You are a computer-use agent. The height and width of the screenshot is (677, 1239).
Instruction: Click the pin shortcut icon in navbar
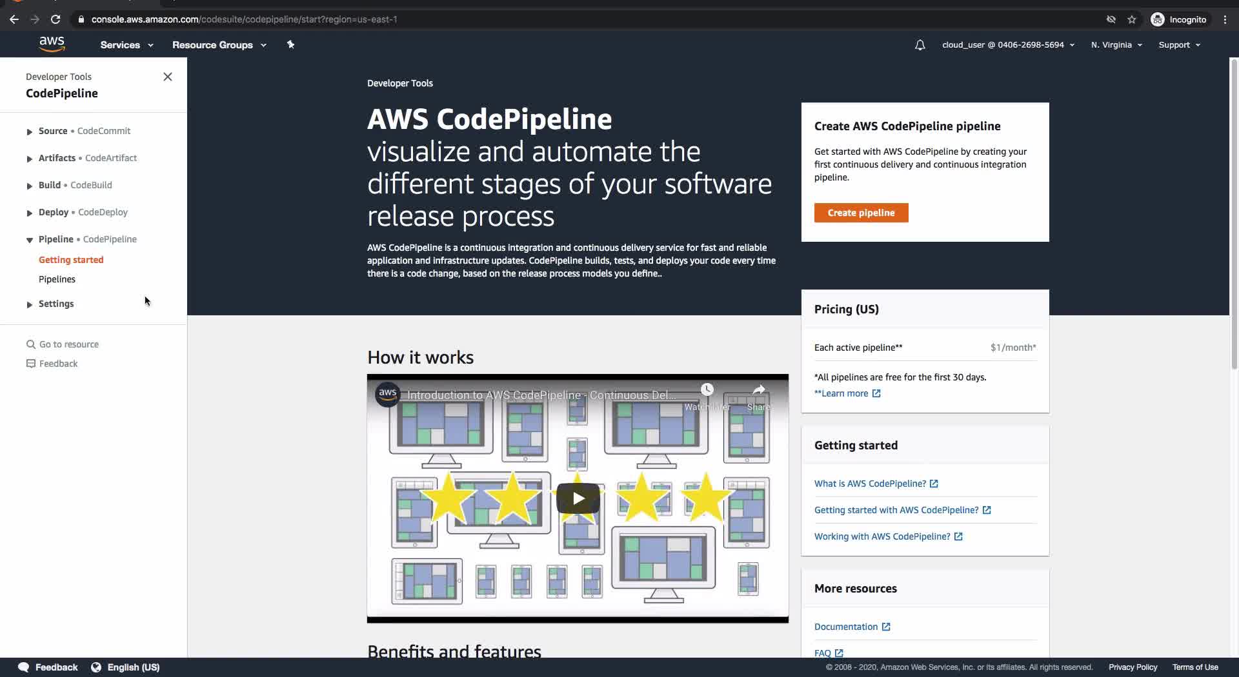point(290,44)
